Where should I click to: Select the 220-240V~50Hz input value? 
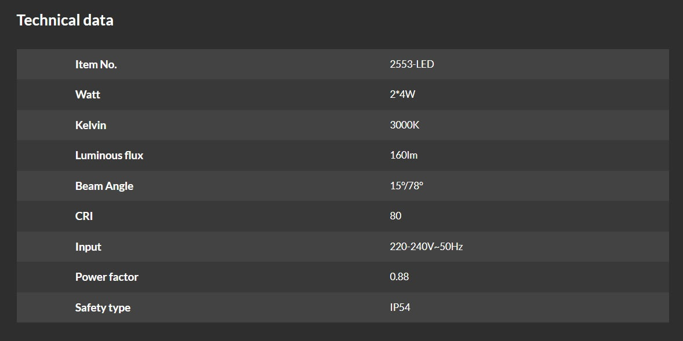(x=426, y=247)
